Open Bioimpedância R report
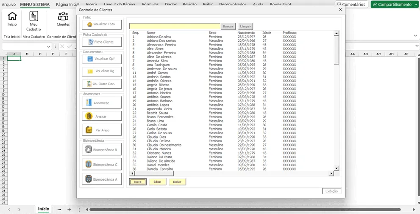Screen dimensions: 420x214 point(102,150)
